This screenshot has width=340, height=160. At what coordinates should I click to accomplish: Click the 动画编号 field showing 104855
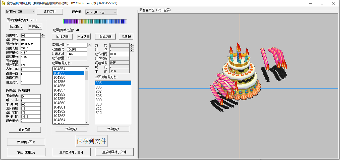(77, 49)
